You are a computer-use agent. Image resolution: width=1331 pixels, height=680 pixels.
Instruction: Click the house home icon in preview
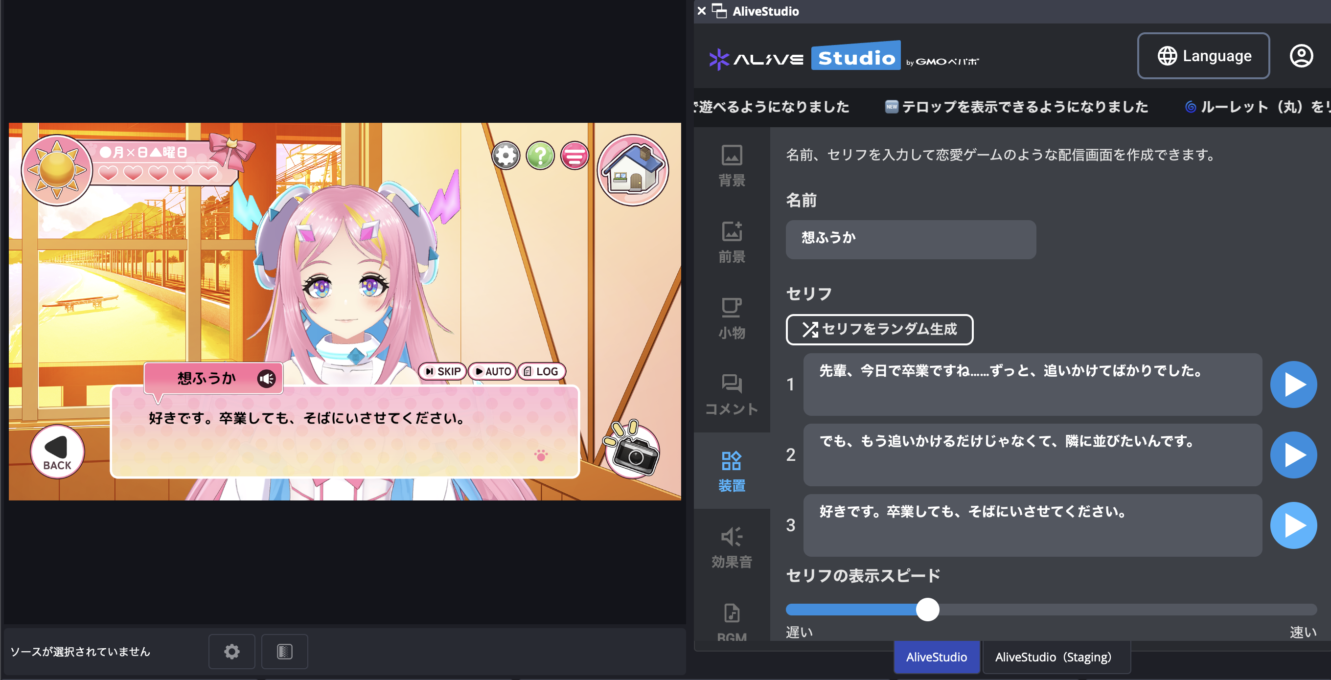point(632,171)
